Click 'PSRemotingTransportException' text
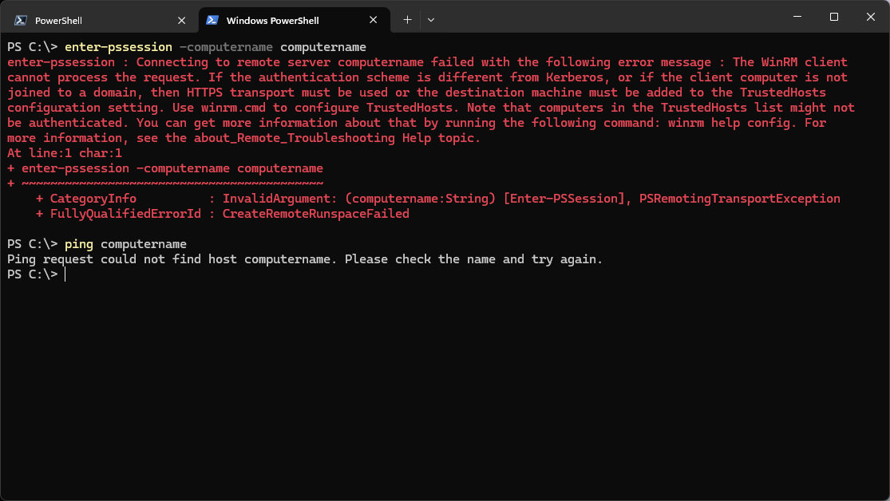This screenshot has height=501, width=890. tap(740, 199)
